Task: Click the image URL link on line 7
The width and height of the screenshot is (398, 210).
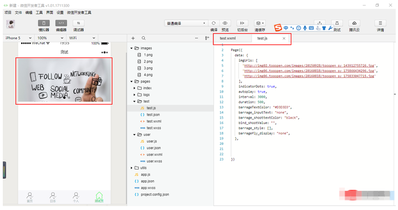Action: tap(309, 76)
